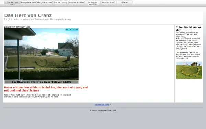Click the sidebar paragraph 'Im Frühling erblüht hier'
206x129 pixels.
(188, 40)
